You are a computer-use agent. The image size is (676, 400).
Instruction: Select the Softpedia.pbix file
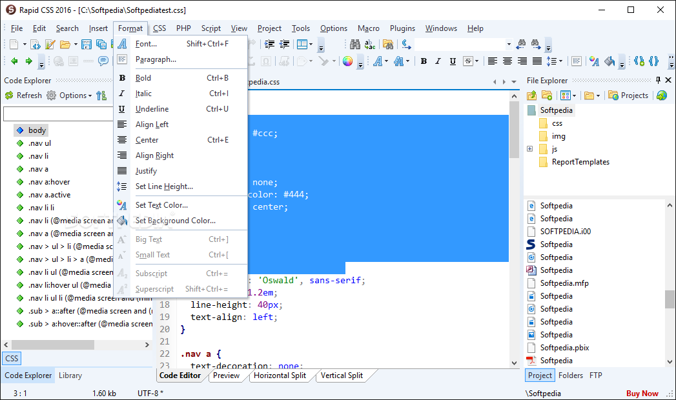[564, 348]
